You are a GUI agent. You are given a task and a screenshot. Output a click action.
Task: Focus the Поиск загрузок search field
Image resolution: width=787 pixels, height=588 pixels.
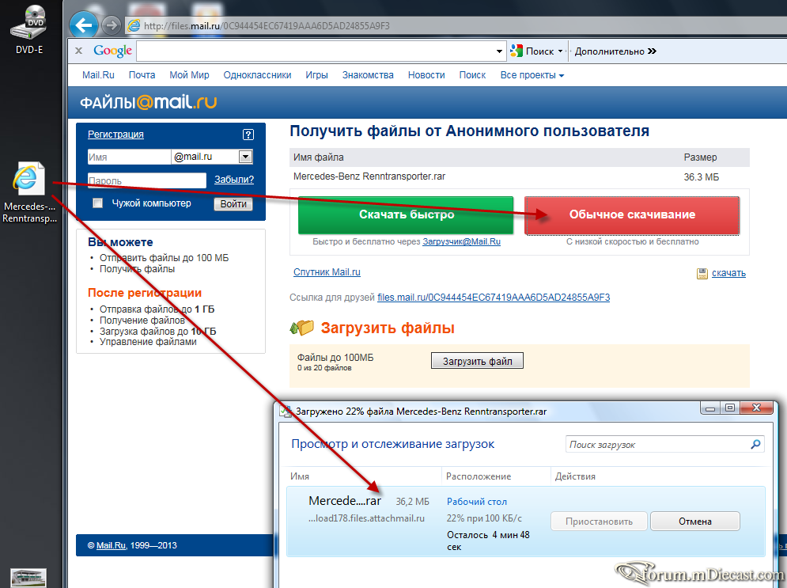656,445
